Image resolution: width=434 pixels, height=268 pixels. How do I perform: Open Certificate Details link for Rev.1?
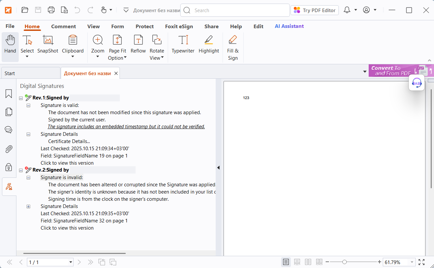[x=69, y=141]
